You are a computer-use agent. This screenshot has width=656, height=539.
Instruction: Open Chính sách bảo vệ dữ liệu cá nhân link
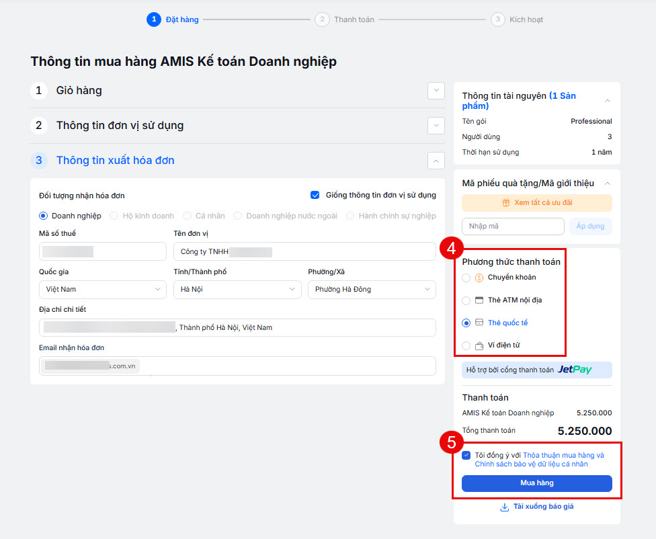[x=532, y=464]
